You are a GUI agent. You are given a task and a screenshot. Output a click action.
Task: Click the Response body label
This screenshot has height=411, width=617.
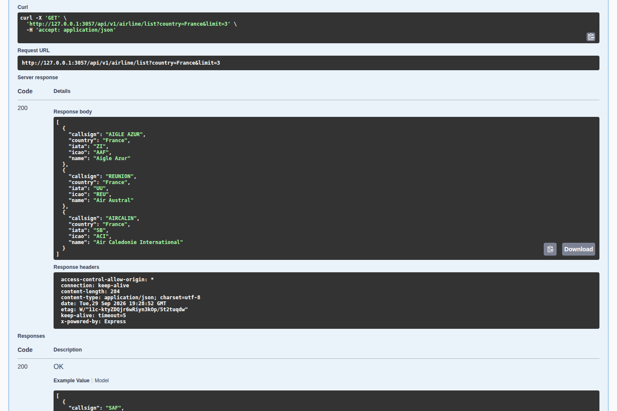(73, 112)
